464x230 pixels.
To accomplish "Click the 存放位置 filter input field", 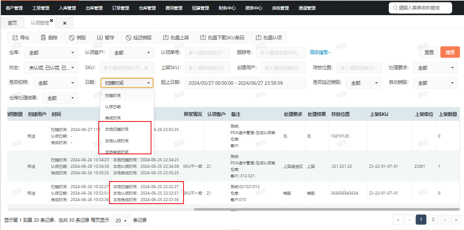I will click(x=359, y=68).
